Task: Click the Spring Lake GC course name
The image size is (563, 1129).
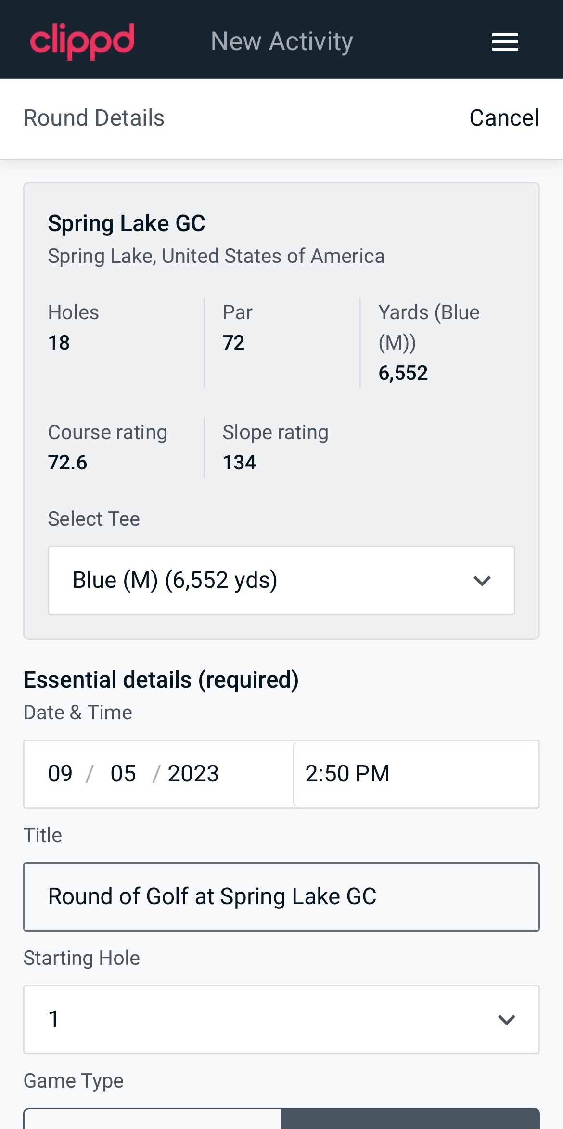Action: [x=127, y=223]
